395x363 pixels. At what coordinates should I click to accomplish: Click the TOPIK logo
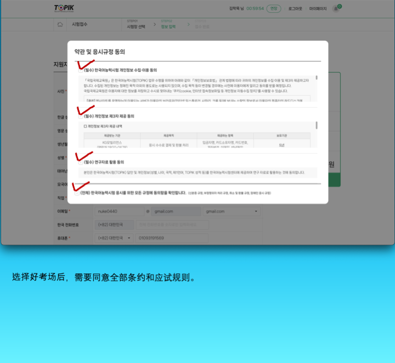[x=64, y=8]
